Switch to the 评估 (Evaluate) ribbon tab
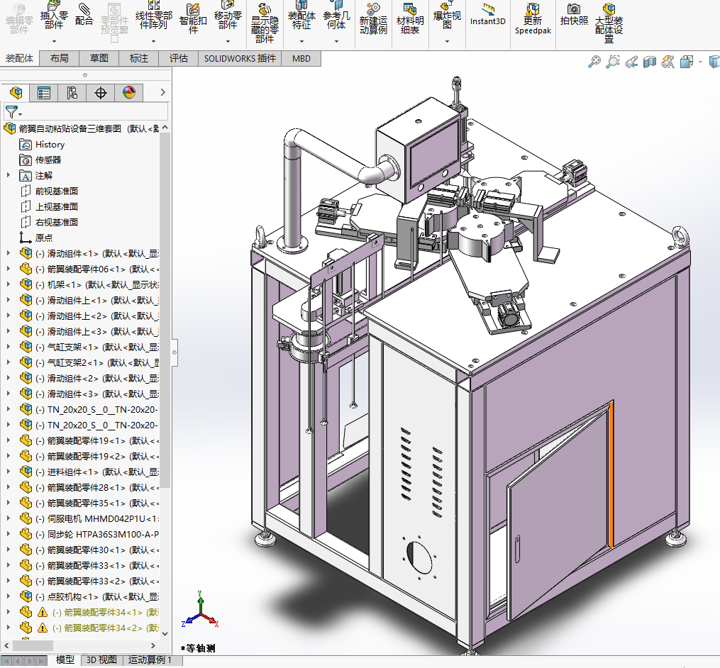Image resolution: width=720 pixels, height=668 pixels. coord(179,58)
